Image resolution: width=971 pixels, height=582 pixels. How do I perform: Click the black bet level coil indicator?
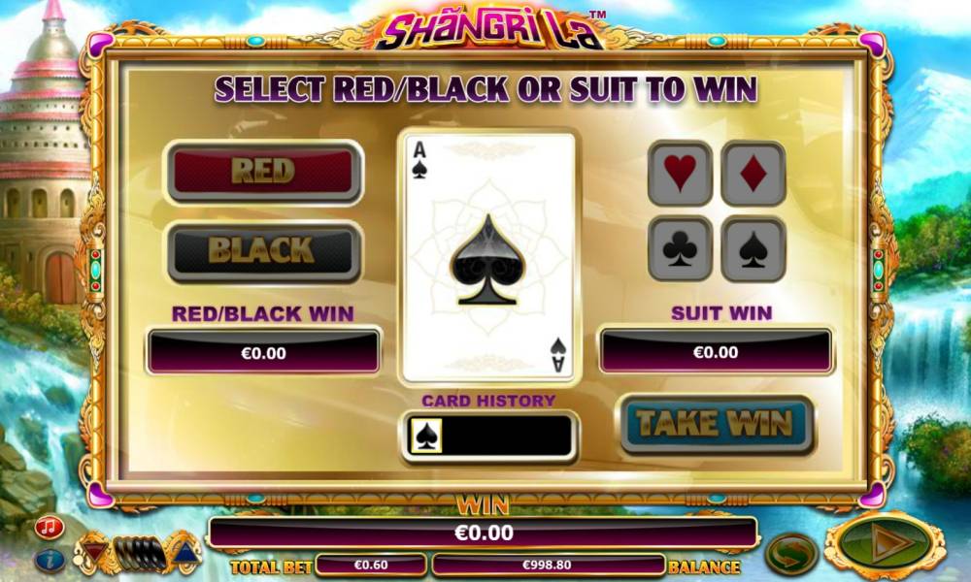pos(140,552)
